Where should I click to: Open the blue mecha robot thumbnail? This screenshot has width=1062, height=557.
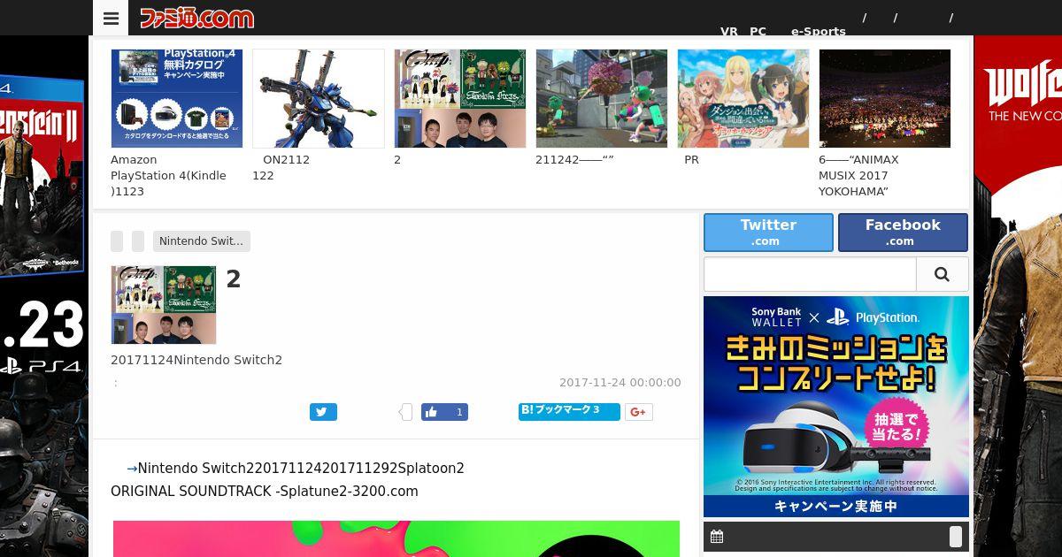319,98
